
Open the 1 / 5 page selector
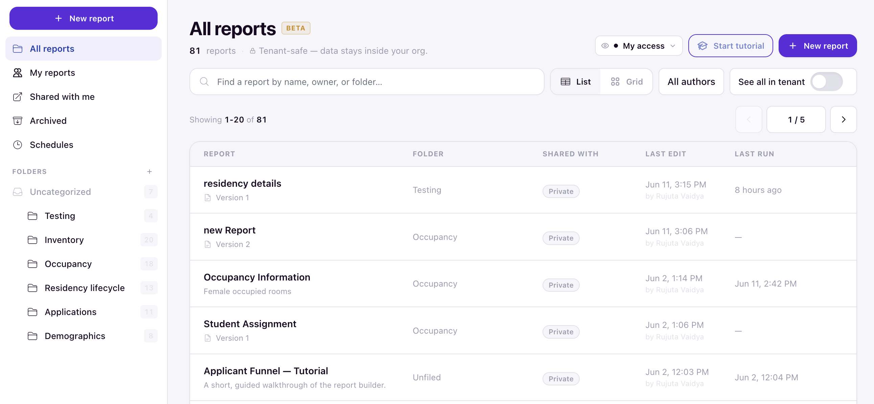coord(796,119)
